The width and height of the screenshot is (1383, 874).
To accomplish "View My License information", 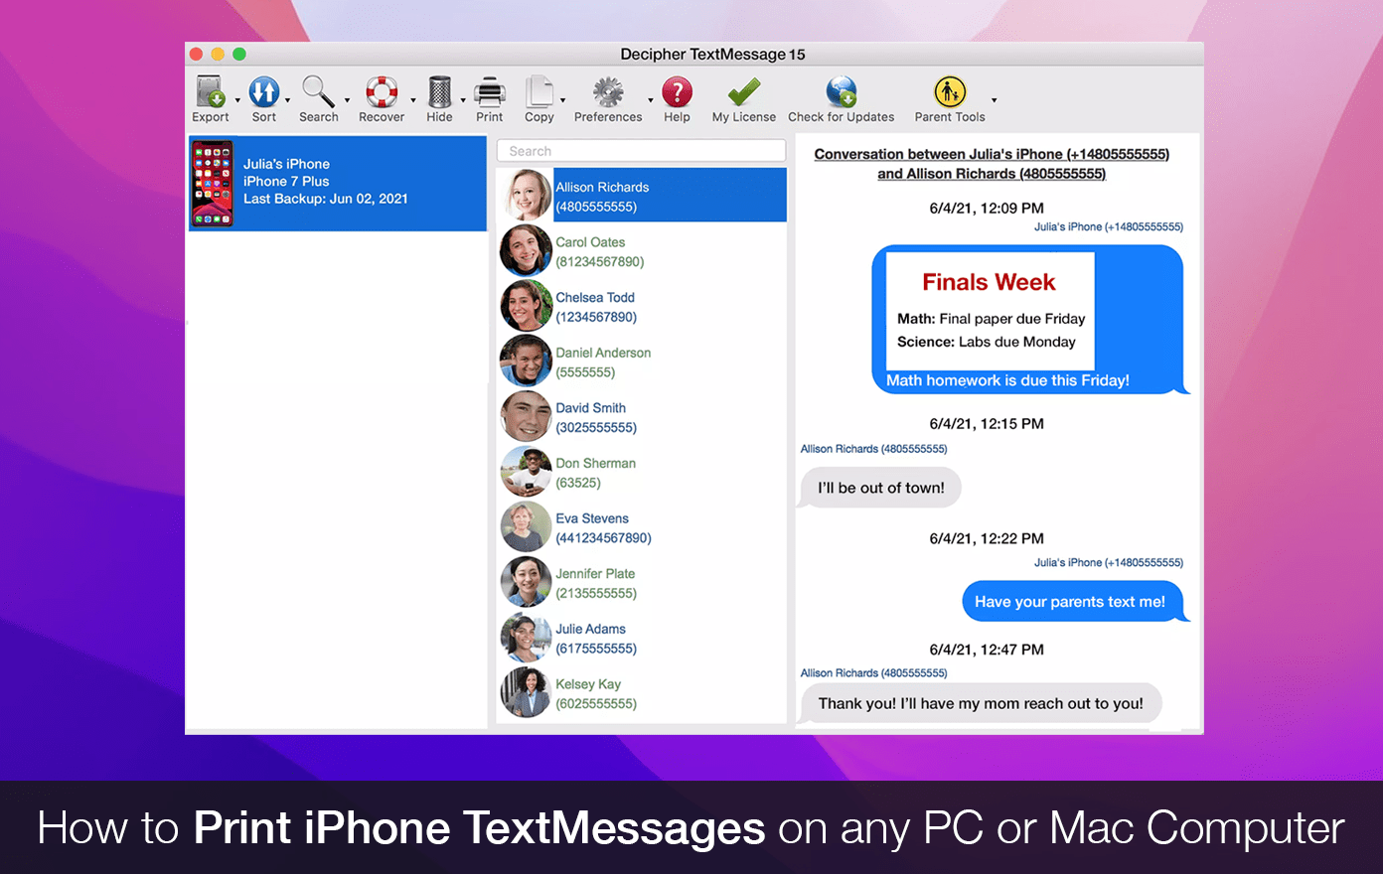I will pyautogui.click(x=743, y=96).
